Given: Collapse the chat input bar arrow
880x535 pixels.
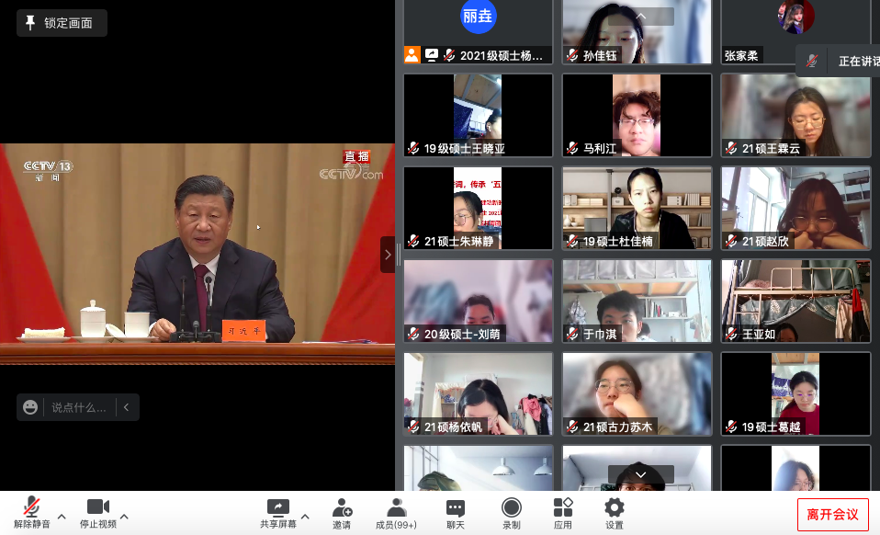Looking at the screenshot, I should tap(127, 407).
